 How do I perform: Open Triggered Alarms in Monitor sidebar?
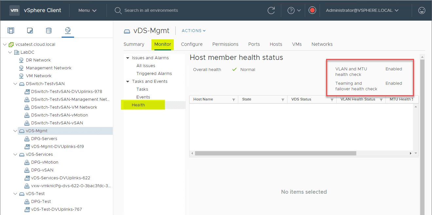(x=154, y=74)
